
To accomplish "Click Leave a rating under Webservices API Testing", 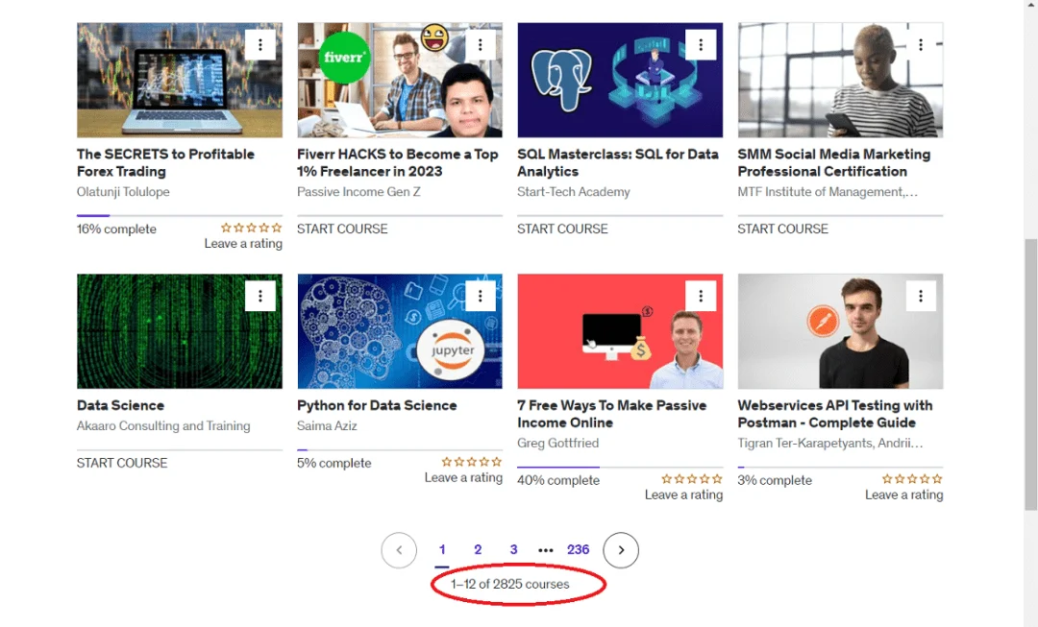I will point(904,494).
